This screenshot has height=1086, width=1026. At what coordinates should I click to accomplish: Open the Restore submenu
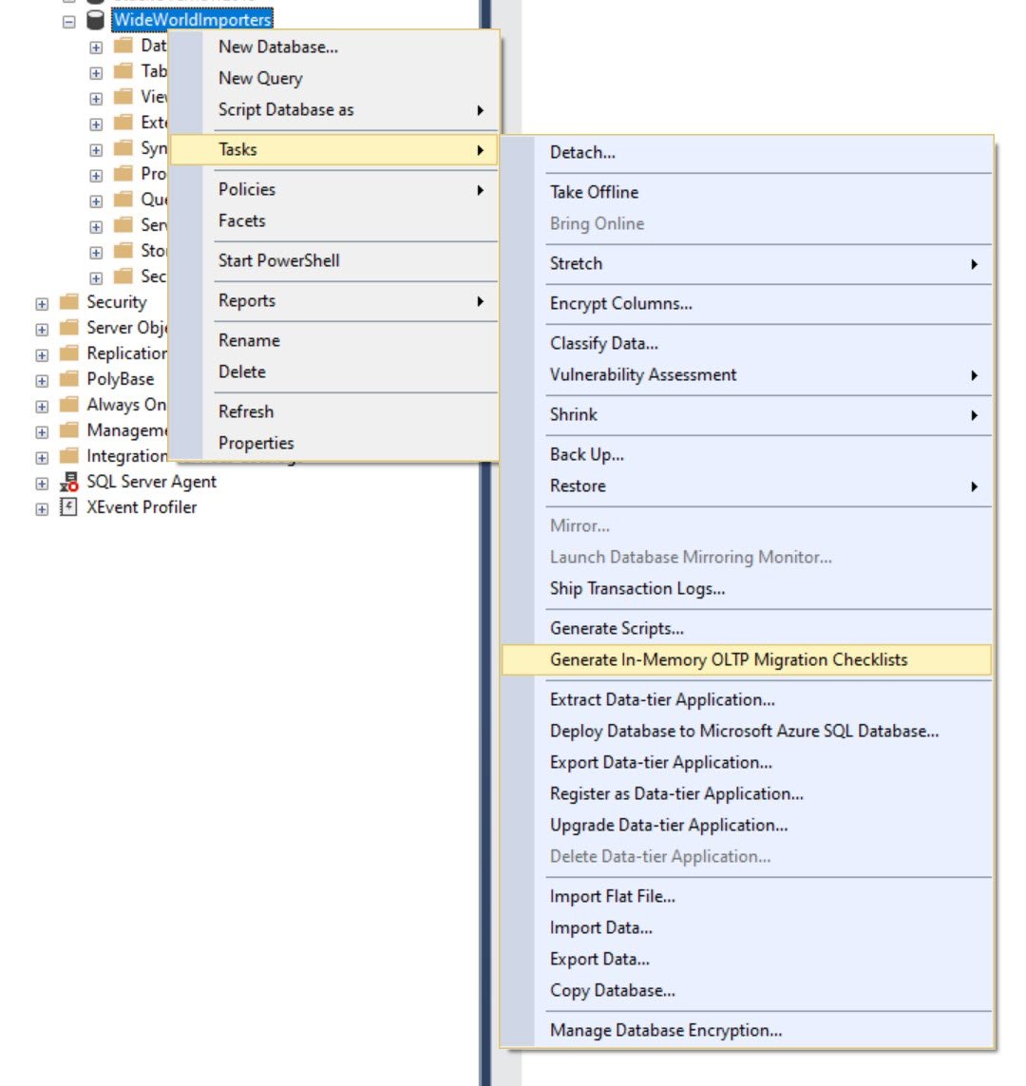747,486
